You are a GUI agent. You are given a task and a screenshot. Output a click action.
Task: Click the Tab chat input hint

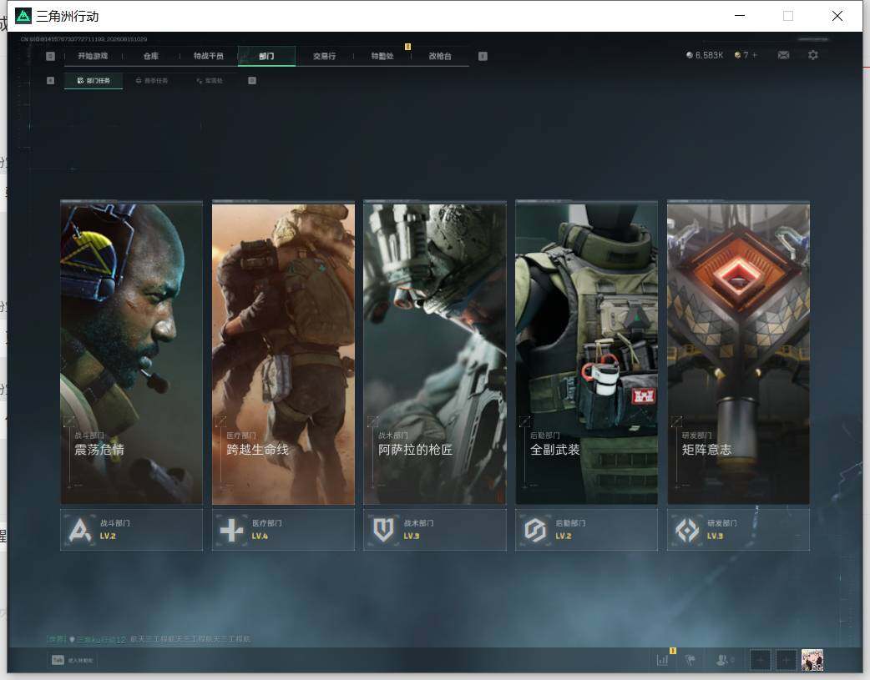coord(72,660)
